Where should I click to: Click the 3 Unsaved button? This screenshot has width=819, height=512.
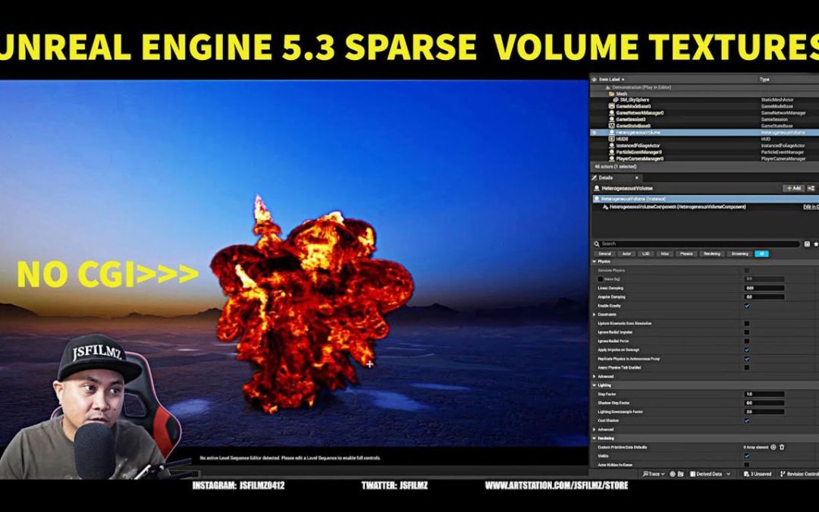click(x=758, y=474)
